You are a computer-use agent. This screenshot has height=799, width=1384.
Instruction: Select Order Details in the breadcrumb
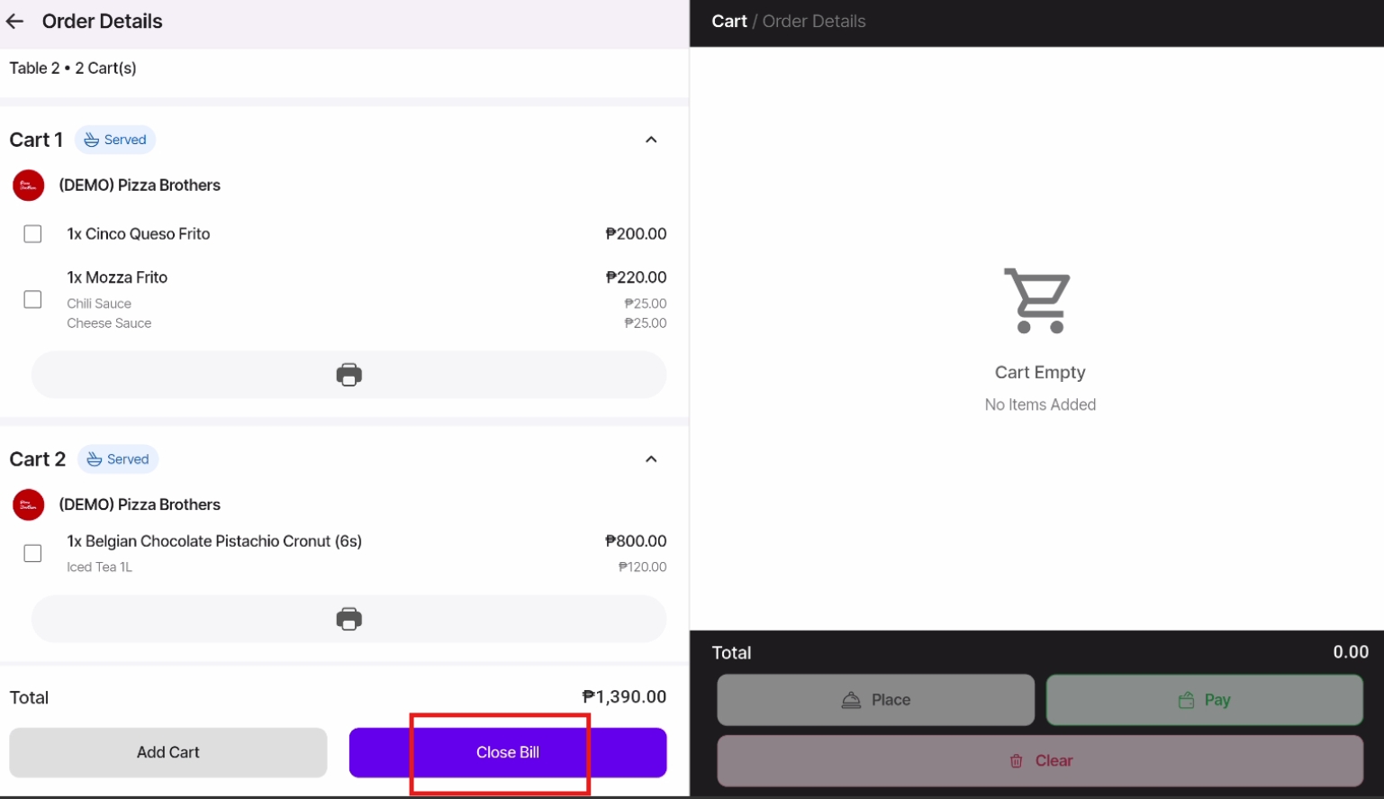click(814, 22)
